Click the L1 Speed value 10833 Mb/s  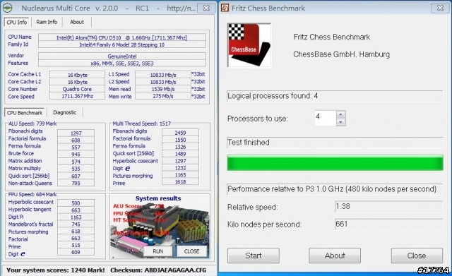[163, 75]
